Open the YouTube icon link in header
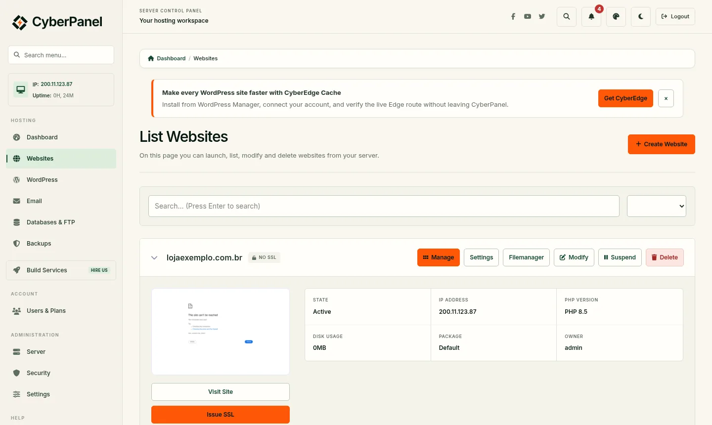 tap(528, 16)
